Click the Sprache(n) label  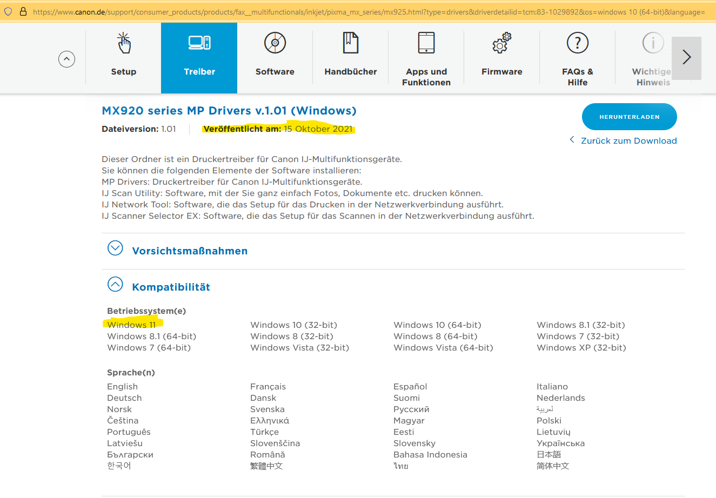(131, 373)
